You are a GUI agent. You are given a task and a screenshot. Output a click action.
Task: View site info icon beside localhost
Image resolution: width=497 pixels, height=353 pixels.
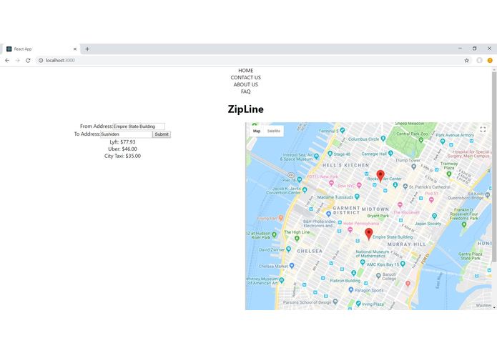[41, 61]
